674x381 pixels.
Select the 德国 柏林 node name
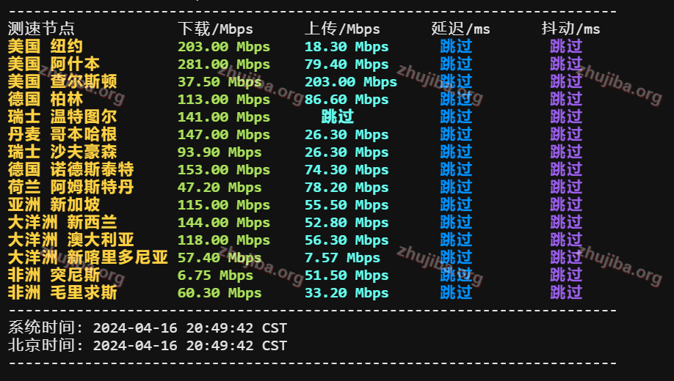45,99
